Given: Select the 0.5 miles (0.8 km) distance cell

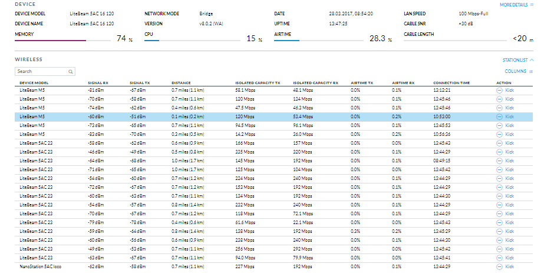Looking at the screenshot, I should coord(187,152).
